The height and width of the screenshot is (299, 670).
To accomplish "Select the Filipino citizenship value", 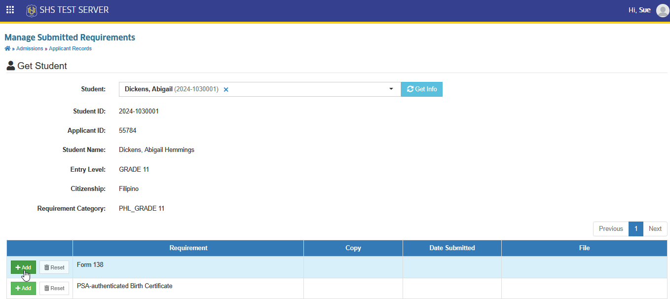I will 129,189.
